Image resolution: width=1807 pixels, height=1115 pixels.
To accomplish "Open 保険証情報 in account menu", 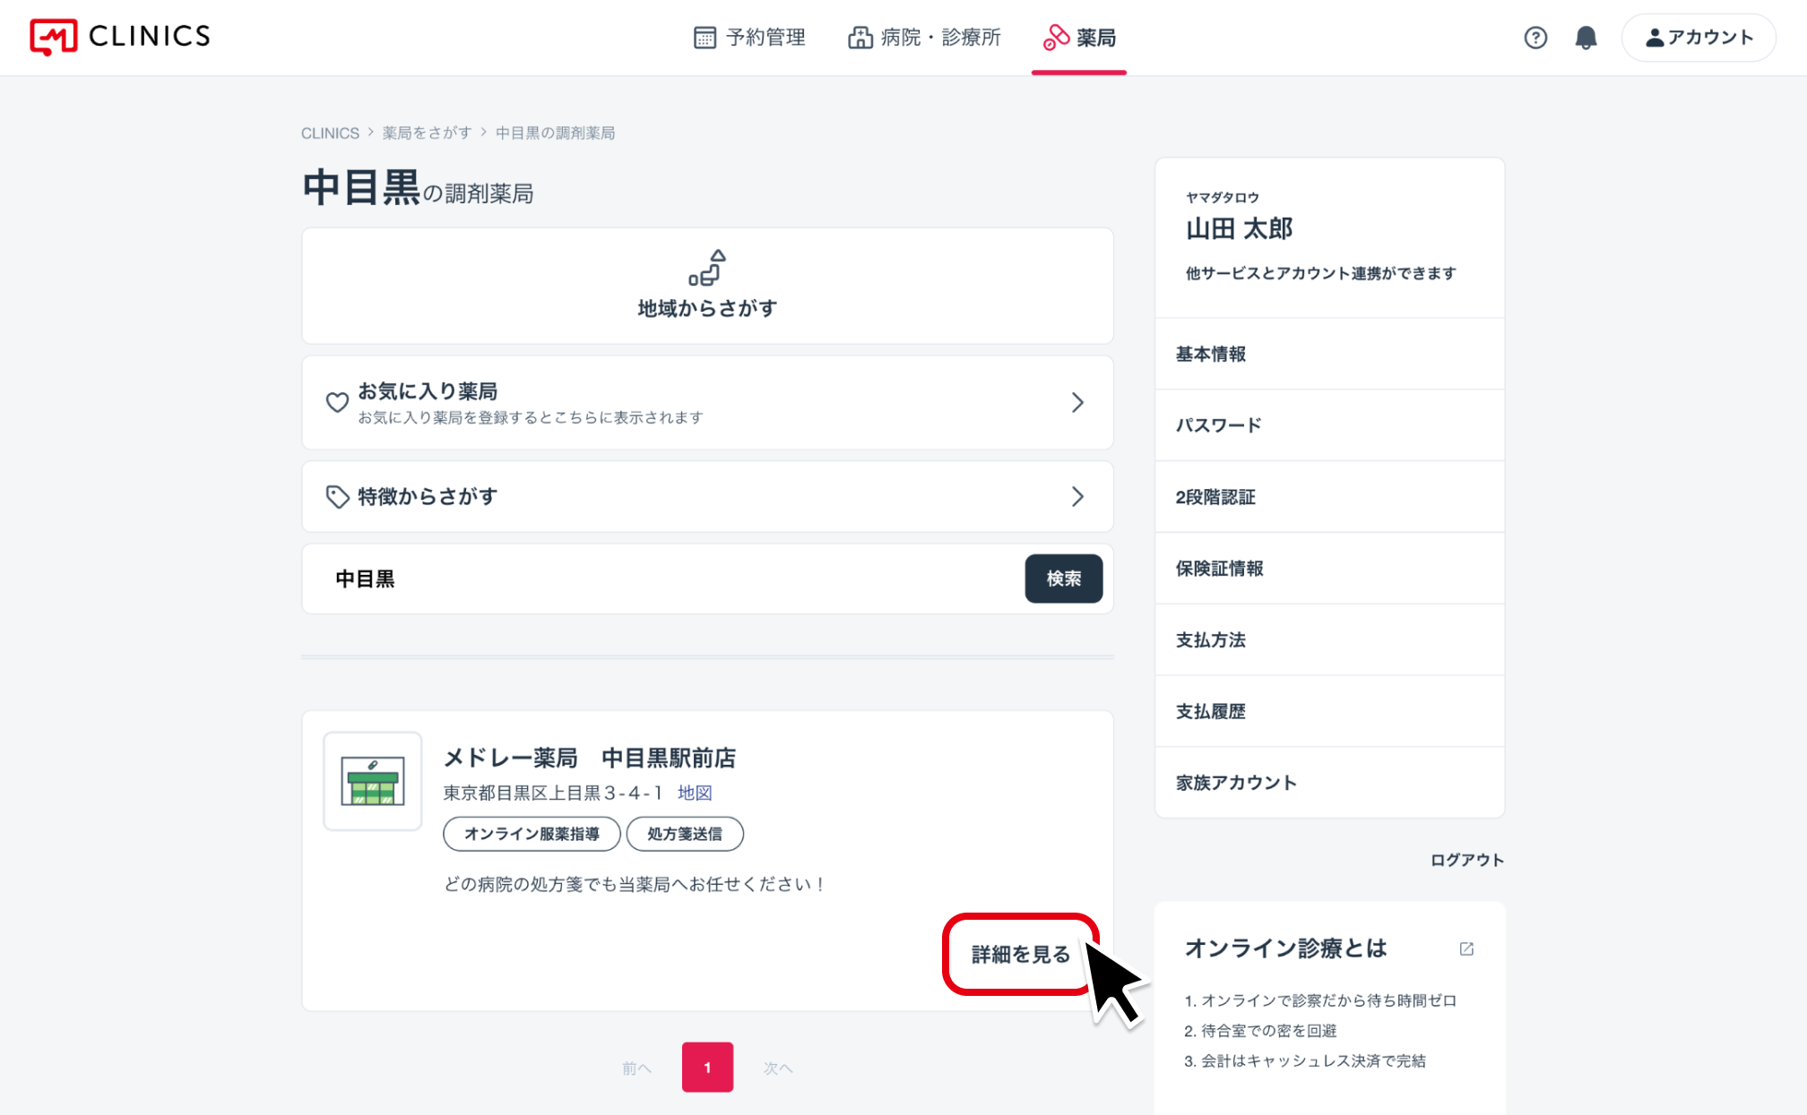I will (1330, 569).
